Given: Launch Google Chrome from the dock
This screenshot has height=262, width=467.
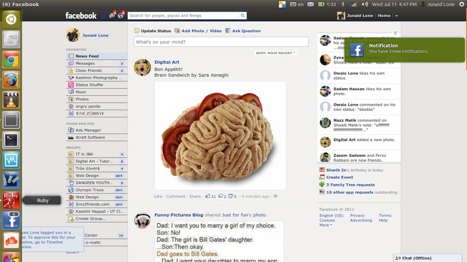Looking at the screenshot, I should pyautogui.click(x=11, y=60).
